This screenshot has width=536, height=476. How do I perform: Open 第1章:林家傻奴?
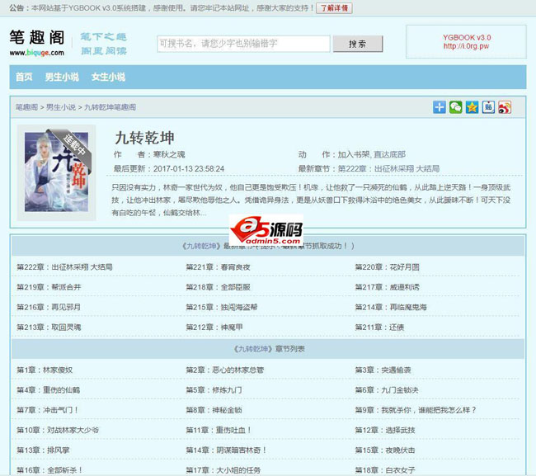(45, 370)
